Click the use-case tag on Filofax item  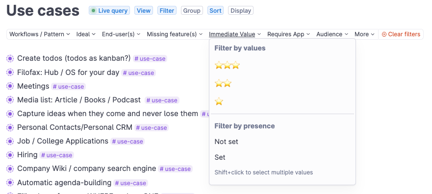pyautogui.click(x=139, y=73)
